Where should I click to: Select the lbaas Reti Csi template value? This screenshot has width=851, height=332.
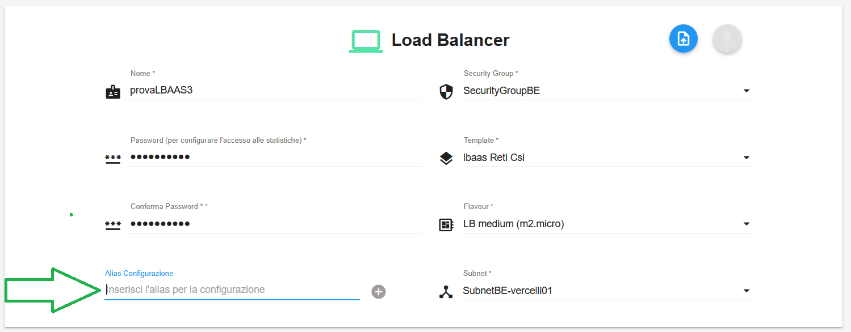[494, 158]
